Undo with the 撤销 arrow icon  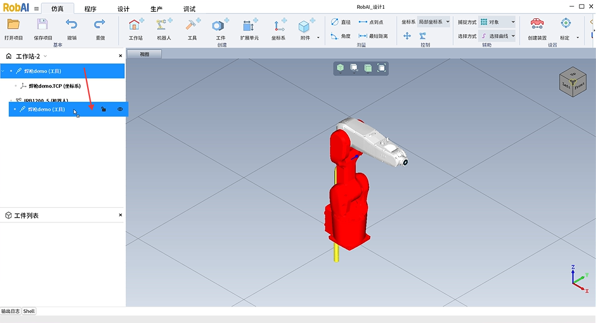71,25
